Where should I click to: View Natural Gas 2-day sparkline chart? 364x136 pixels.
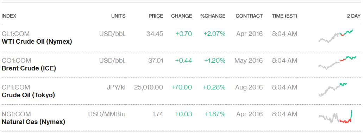[x=335, y=116]
